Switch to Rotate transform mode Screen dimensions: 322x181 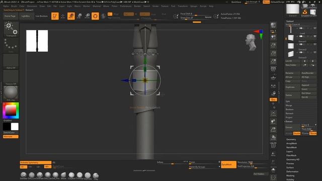click(87, 16)
